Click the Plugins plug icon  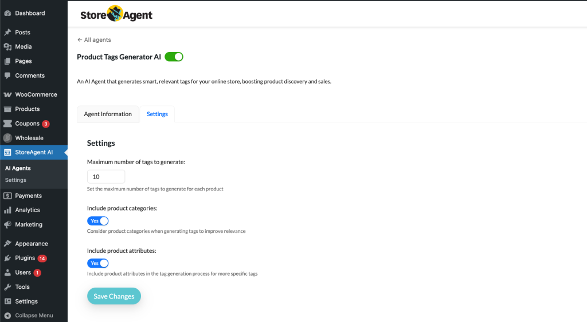7,259
